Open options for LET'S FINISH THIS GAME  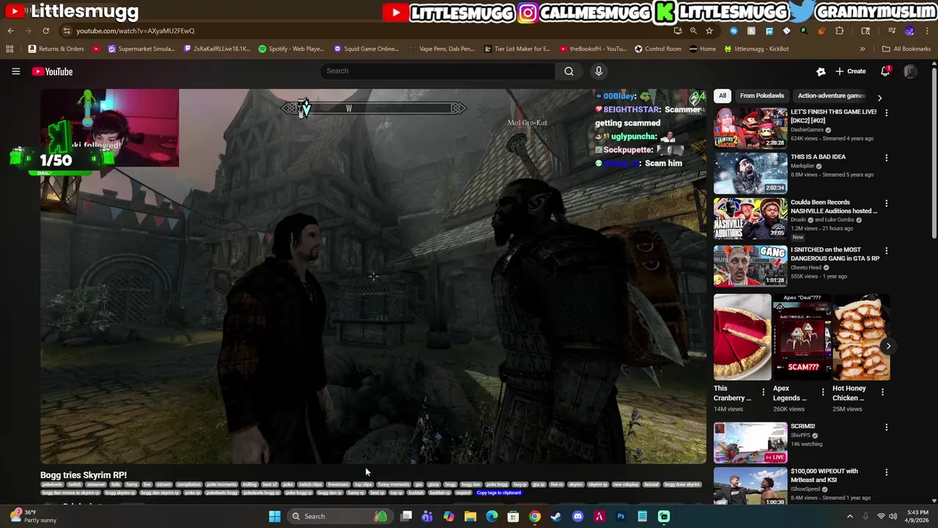886,113
